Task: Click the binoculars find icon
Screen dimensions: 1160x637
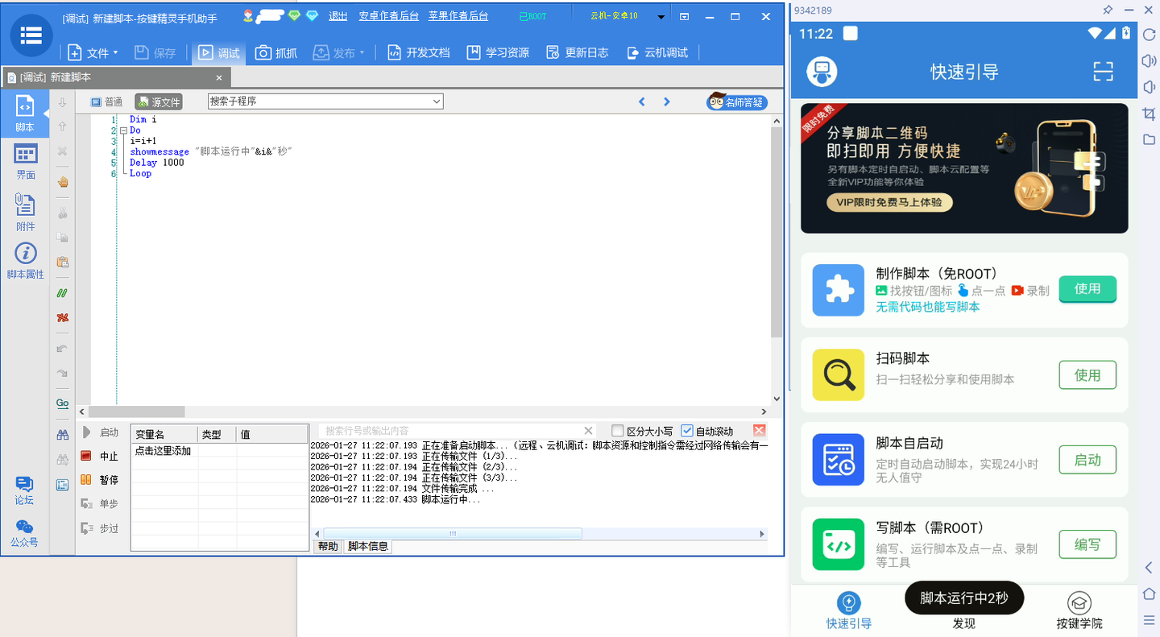Action: coord(62,435)
